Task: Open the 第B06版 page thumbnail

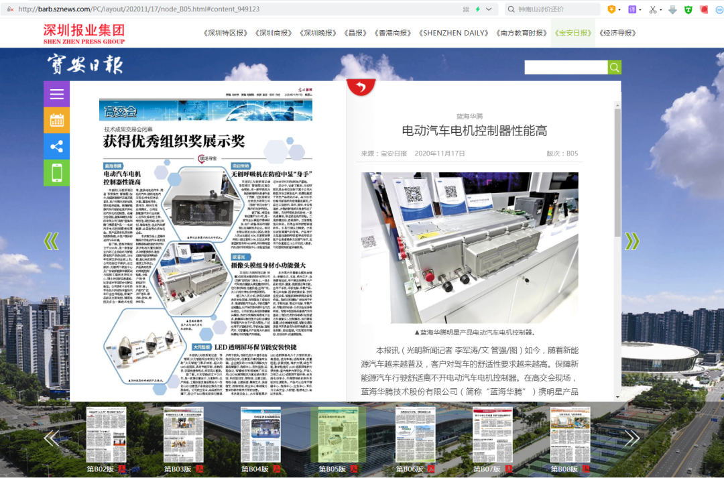Action: click(x=415, y=434)
